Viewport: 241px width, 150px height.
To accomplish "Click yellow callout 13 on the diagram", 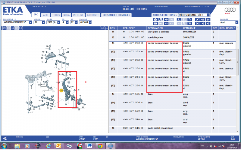I will tap(61, 90).
